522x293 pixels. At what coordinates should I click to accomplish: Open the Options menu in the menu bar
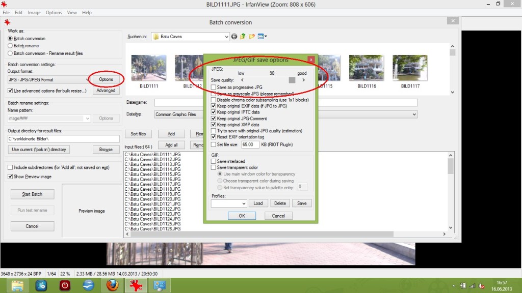pos(54,12)
